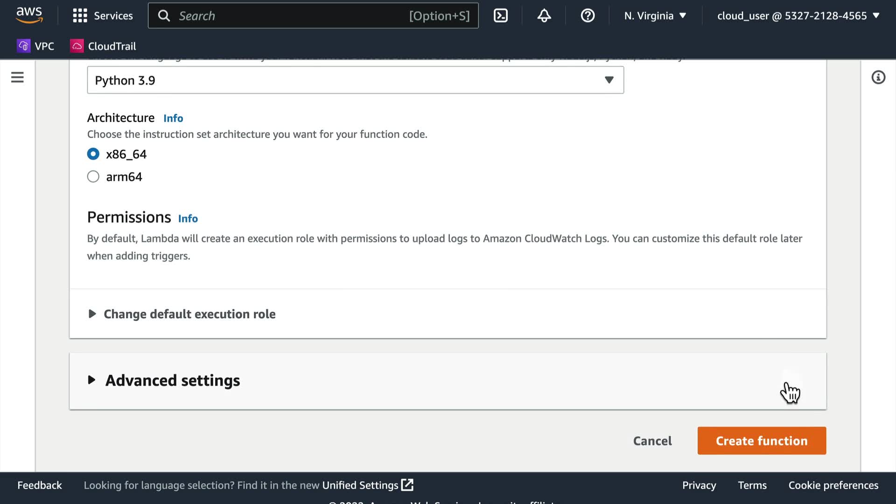The height and width of the screenshot is (504, 896).
Task: Open the help question mark menu
Action: coord(588,16)
